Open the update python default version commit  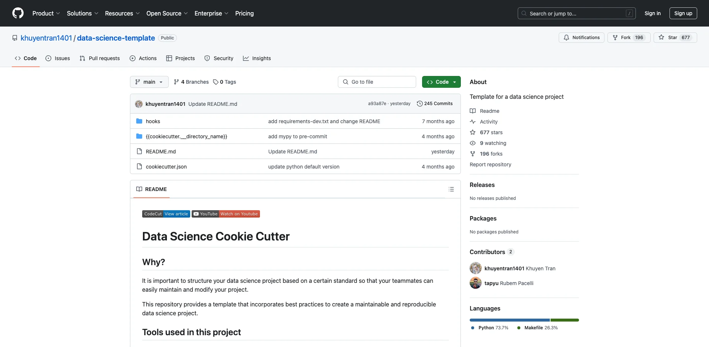pyautogui.click(x=304, y=167)
